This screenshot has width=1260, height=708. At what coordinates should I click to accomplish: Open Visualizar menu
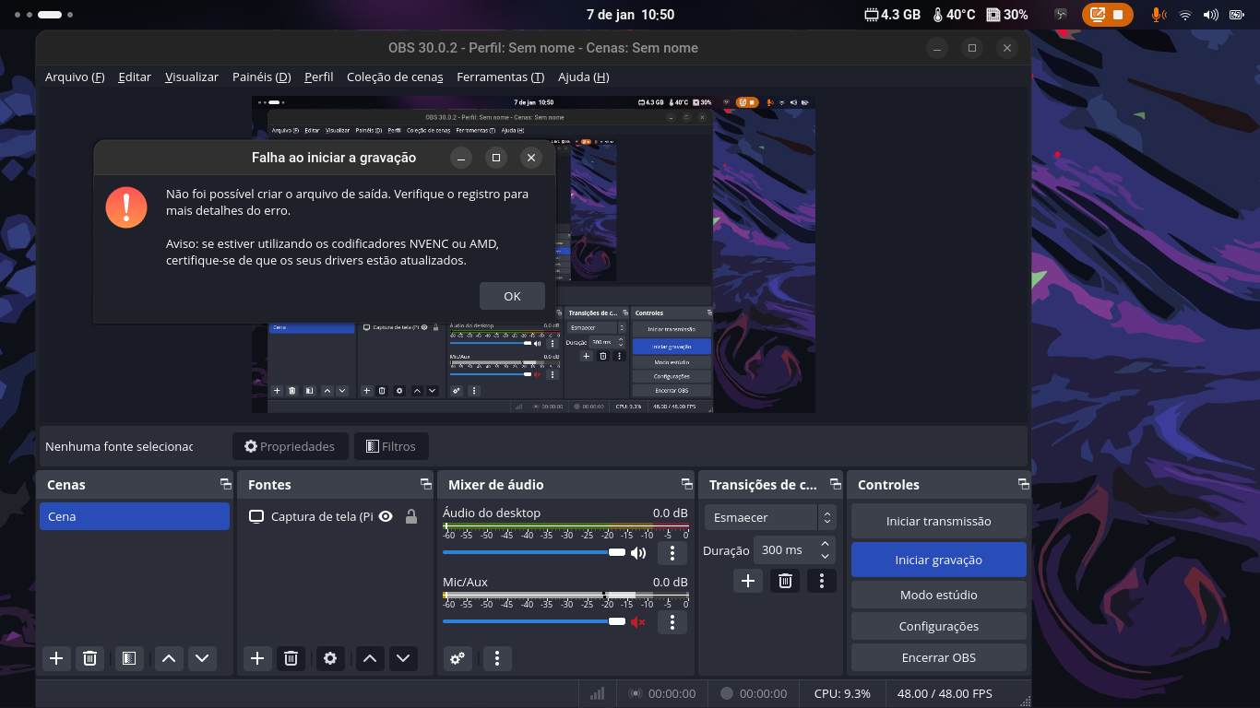point(192,77)
